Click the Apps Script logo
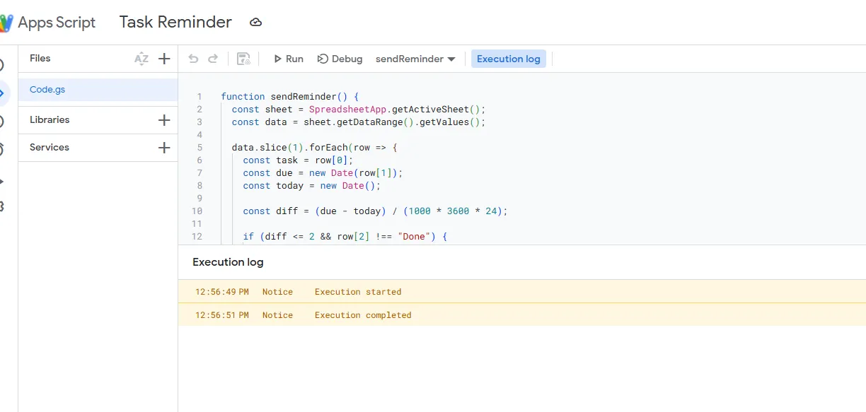This screenshot has height=412, width=866. coord(6,23)
